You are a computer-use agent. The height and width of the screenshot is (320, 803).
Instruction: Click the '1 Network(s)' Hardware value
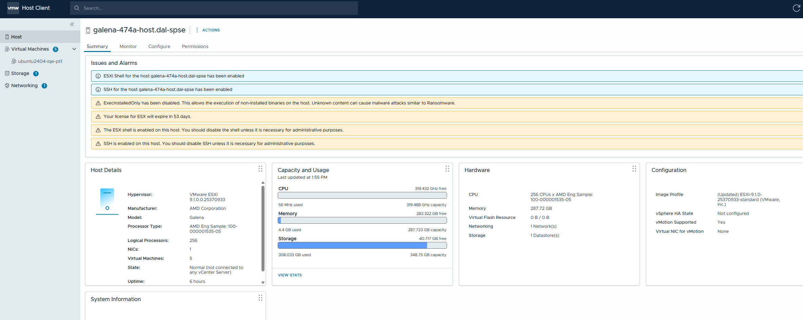tap(543, 226)
